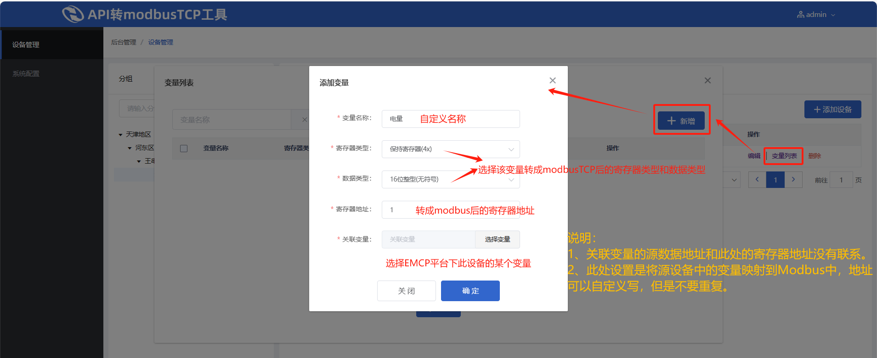Click the app logo icon in header

(73, 14)
